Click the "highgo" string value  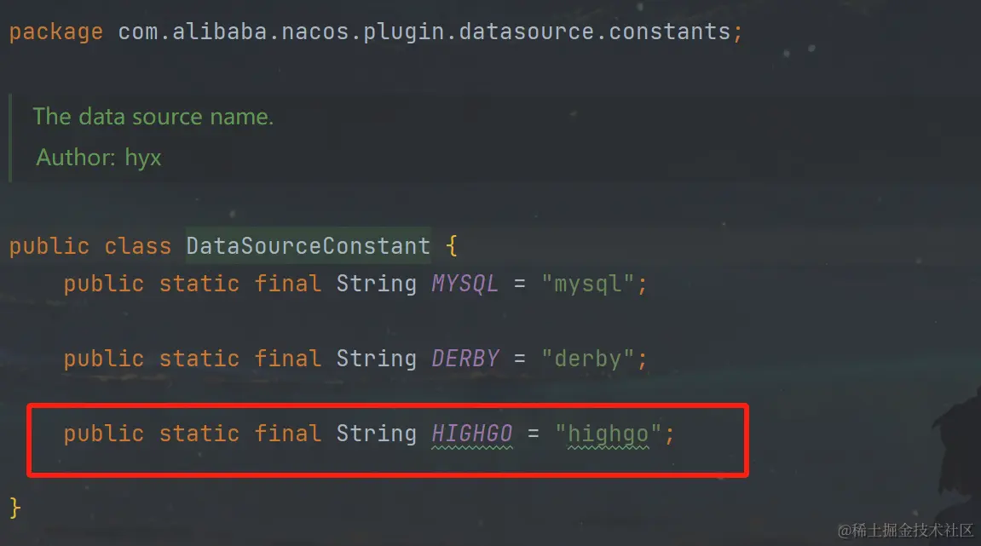pyautogui.click(x=609, y=434)
